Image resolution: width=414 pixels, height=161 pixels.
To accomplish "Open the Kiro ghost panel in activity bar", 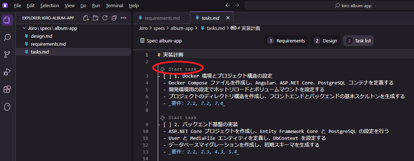I will pos(7,107).
